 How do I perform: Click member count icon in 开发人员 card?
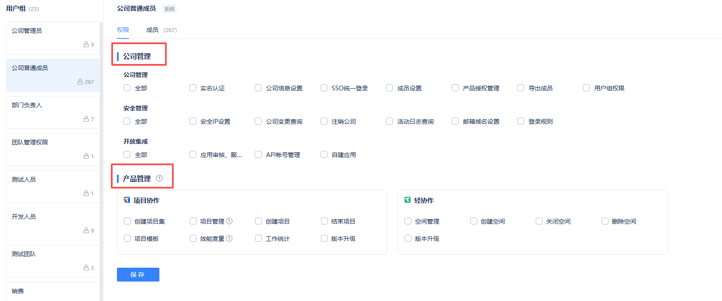86,231
